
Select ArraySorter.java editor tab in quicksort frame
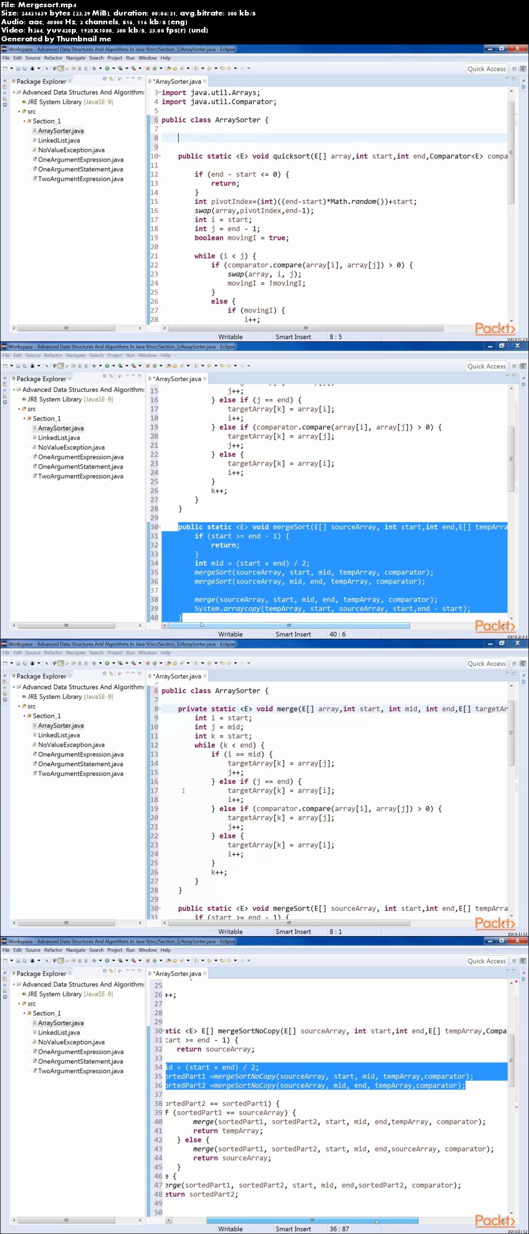coord(177,82)
